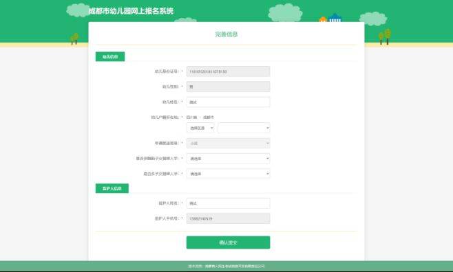
Task: Click the 幼儿身份证号 label
Action: (x=167, y=71)
